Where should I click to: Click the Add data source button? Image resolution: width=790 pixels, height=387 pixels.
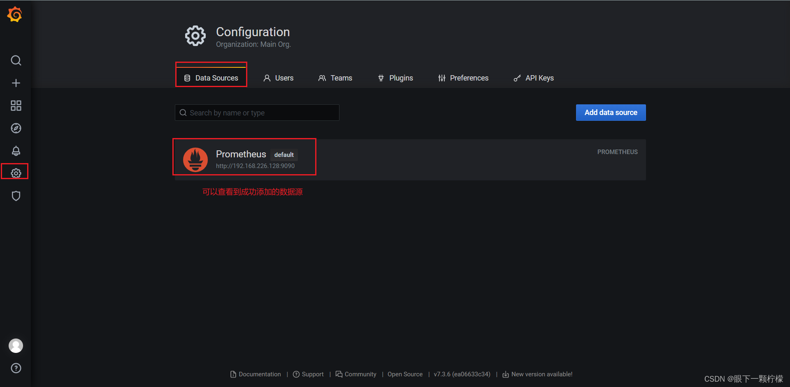(x=611, y=113)
